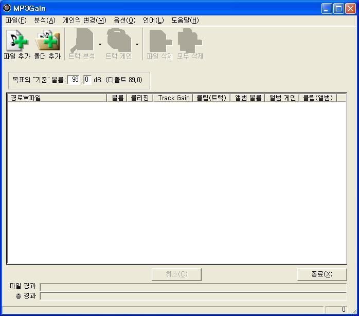Viewport: 359px width, 316px height.
Task: Click the target volume decimal field showing 0
Action: [x=87, y=80]
